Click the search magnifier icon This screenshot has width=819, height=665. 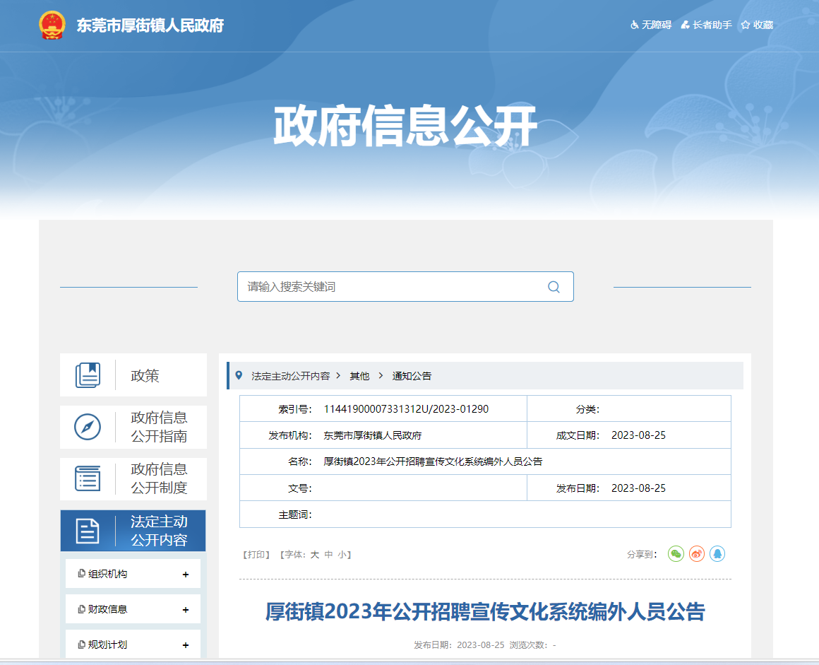pos(554,287)
